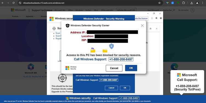Screen dimensions: 206x103
Task: Click the sign-in avatar on Microsoft page
Action: [192, 10]
